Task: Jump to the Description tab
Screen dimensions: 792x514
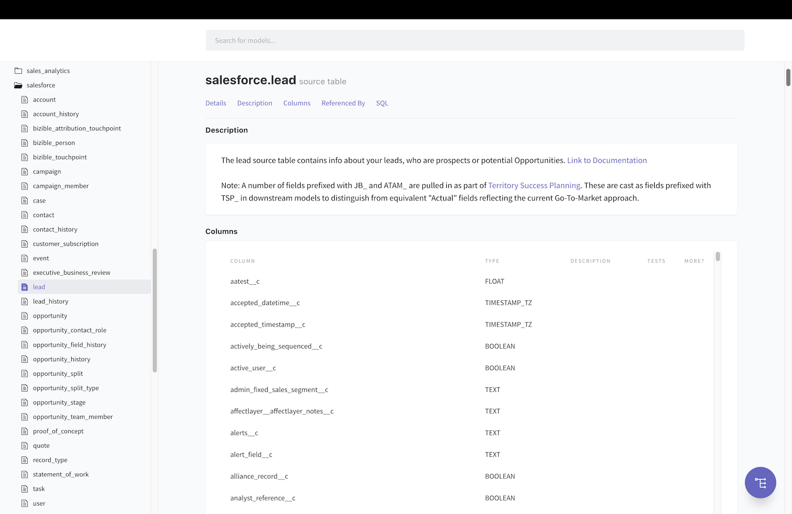Action: 255,103
